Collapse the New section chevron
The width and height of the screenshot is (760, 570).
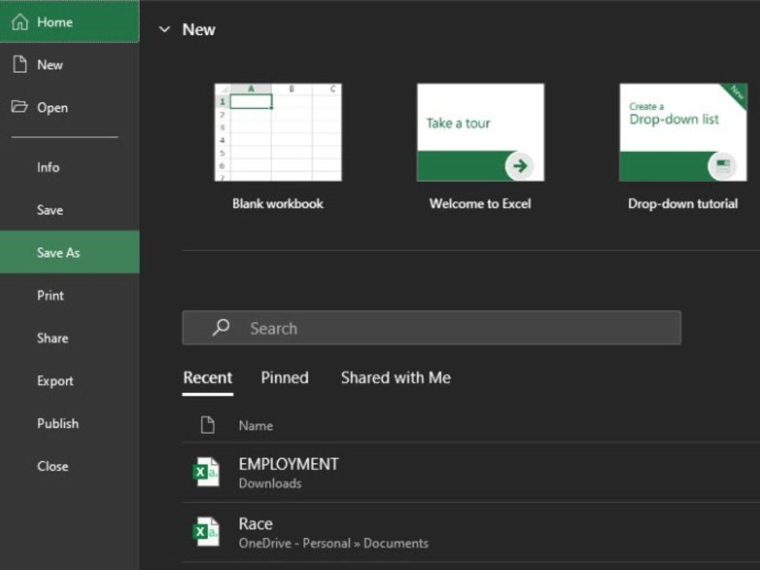pos(165,30)
